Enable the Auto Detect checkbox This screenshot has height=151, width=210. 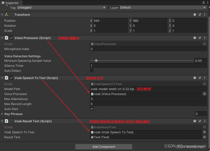(x=92, y=70)
